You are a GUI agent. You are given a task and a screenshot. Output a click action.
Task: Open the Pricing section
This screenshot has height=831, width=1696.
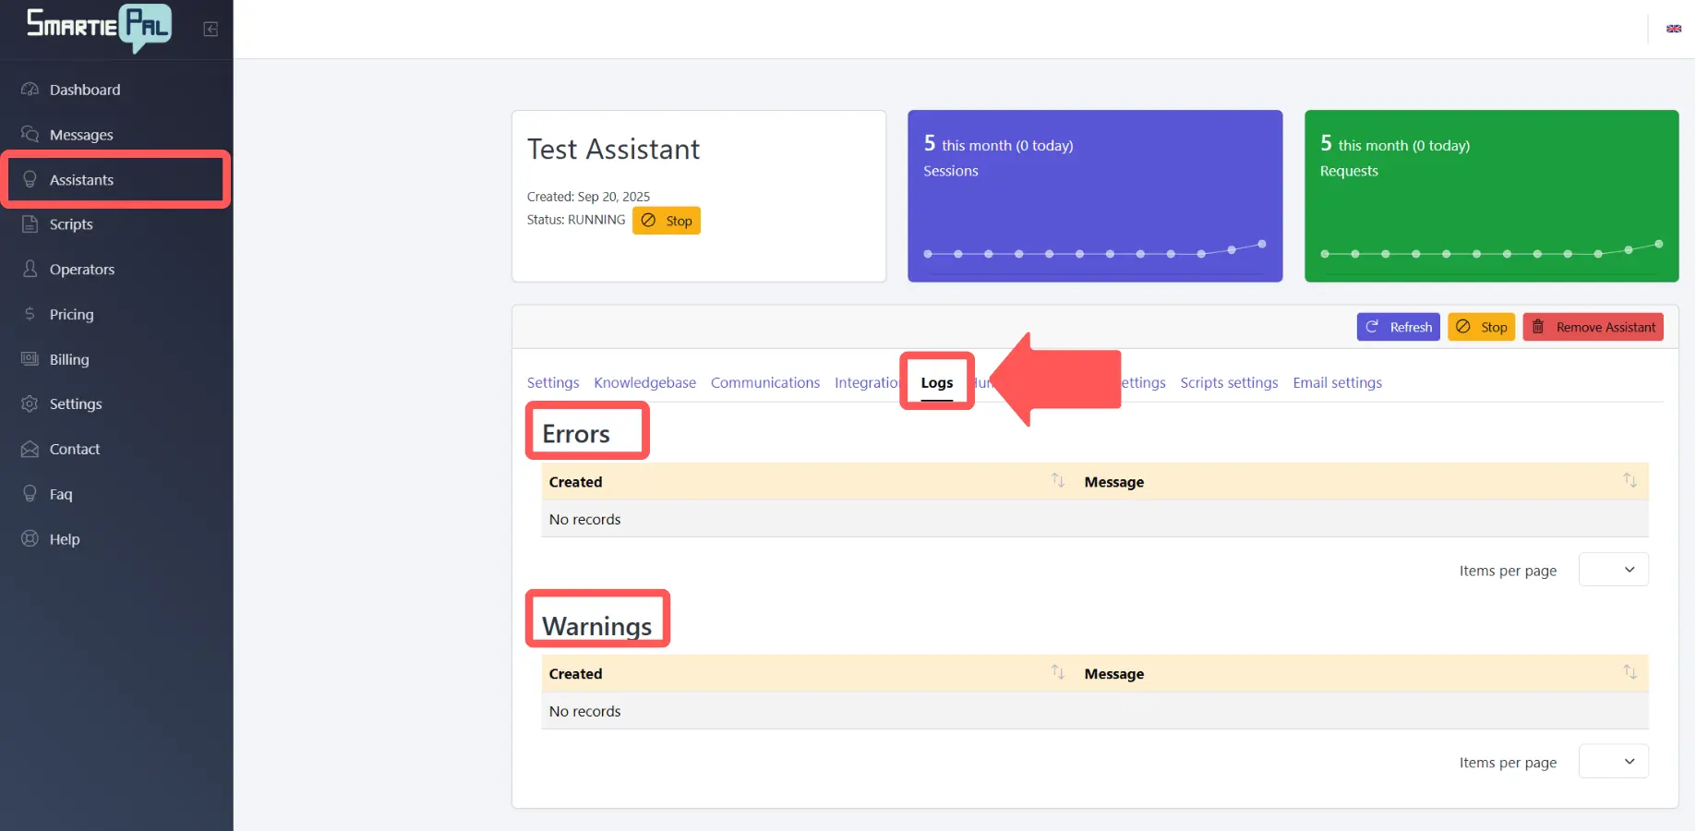[x=71, y=314]
